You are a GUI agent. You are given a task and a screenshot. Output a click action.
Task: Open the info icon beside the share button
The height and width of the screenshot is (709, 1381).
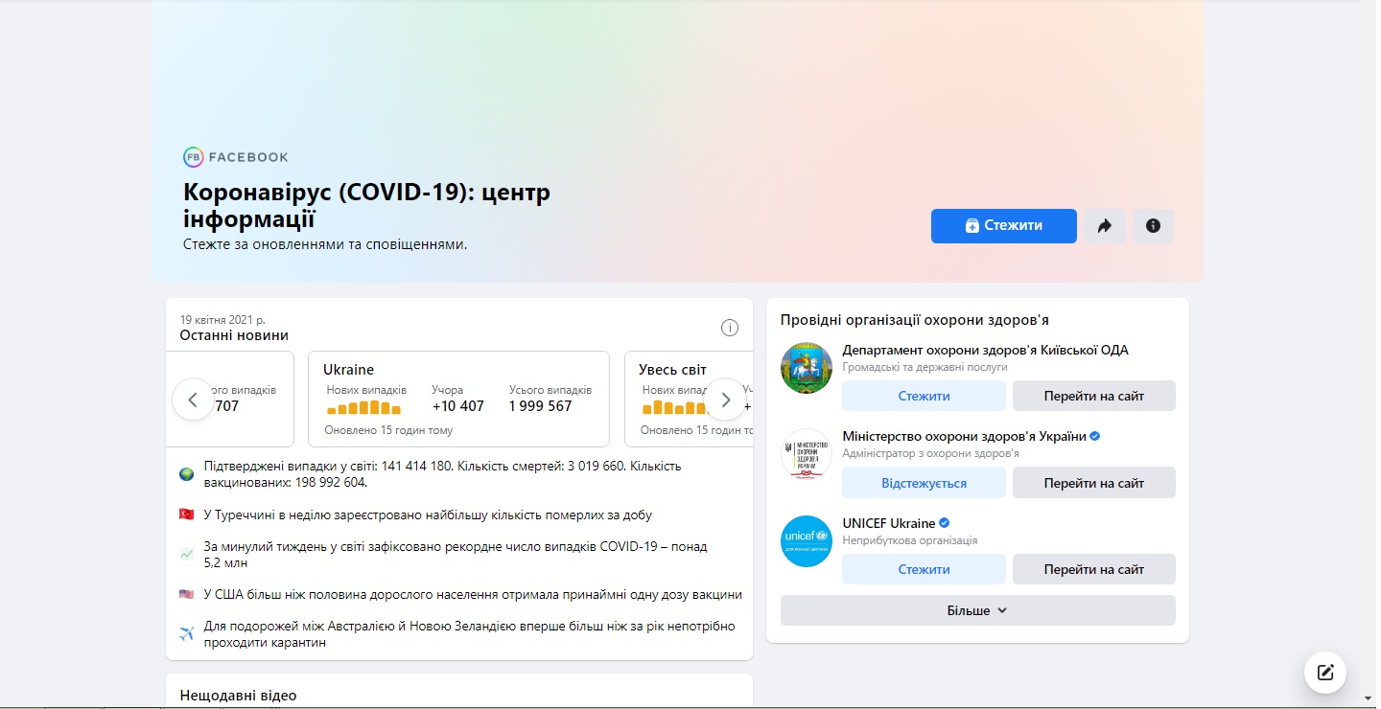1153,226
